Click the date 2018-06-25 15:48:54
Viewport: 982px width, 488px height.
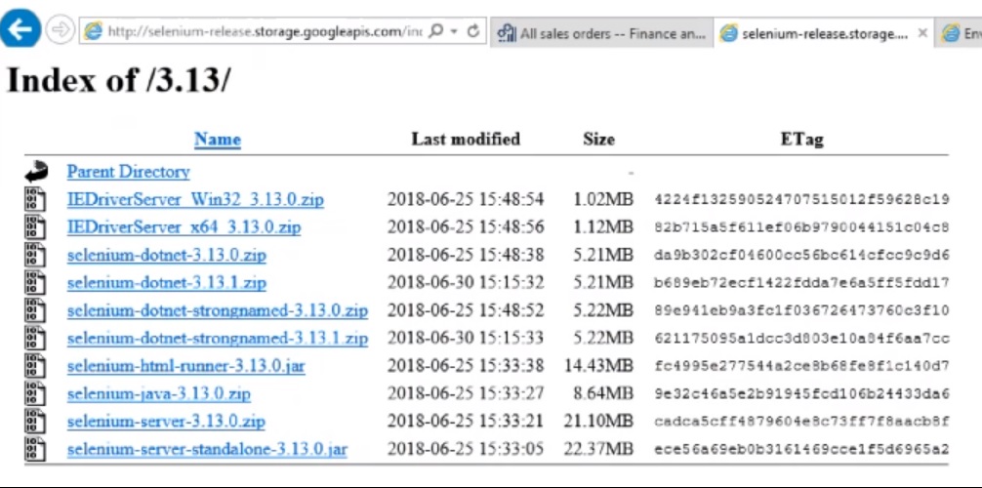tap(466, 200)
